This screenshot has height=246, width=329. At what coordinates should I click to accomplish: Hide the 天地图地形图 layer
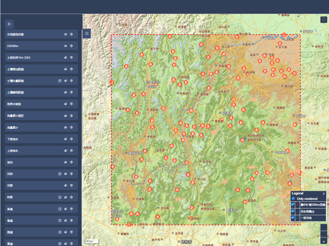[x=65, y=34]
